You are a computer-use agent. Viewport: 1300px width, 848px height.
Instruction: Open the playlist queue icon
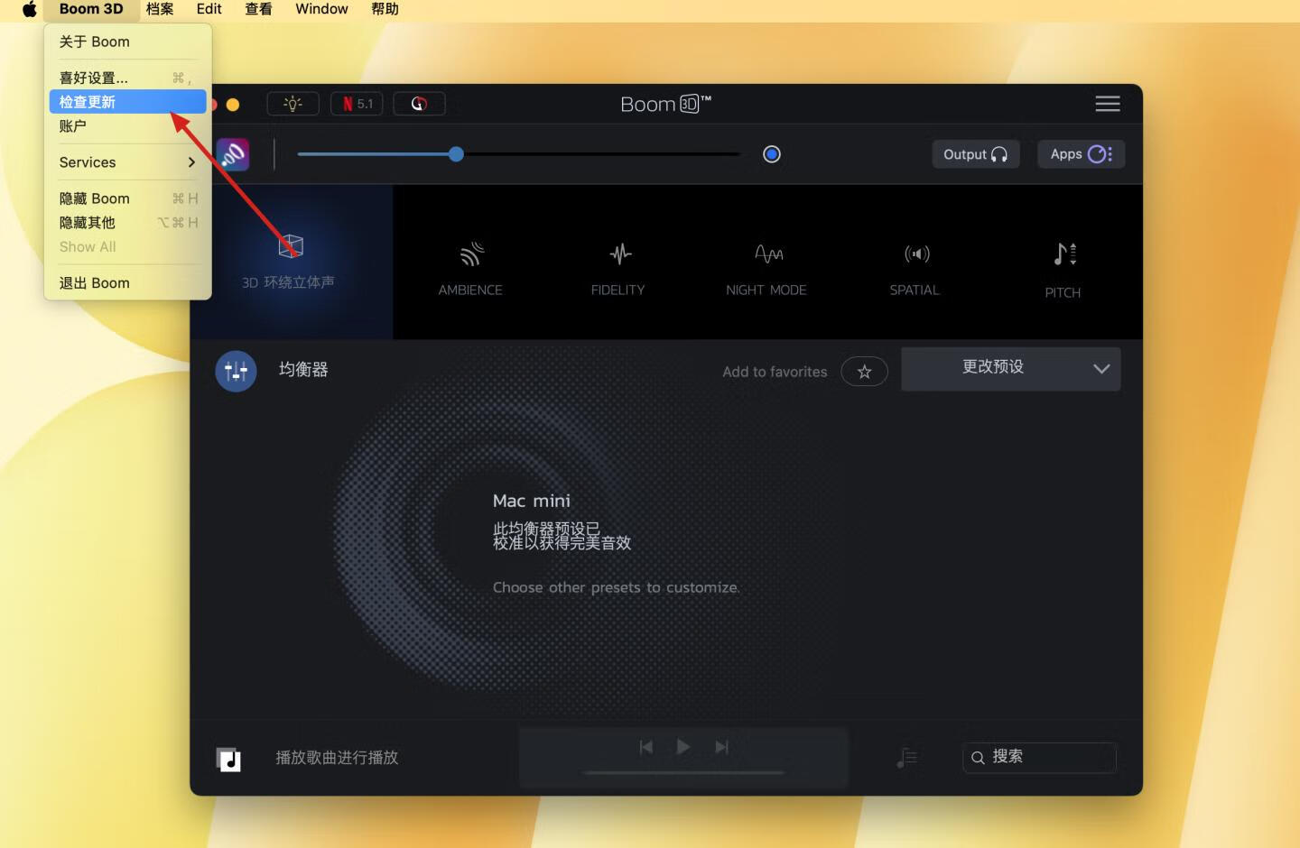906,758
